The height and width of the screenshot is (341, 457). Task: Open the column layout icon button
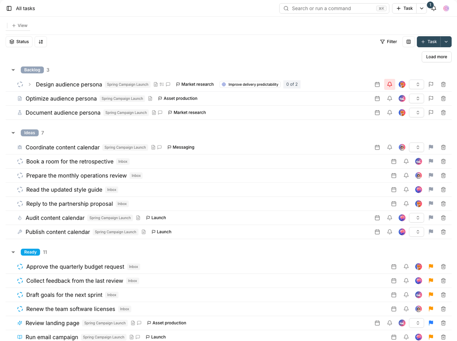point(409,42)
